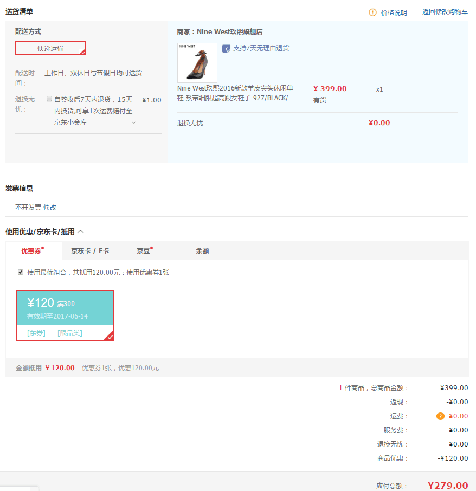The width and height of the screenshot is (476, 491).
Task: Click the 商品优惠 -¥120.00 value
Action: tap(453, 458)
